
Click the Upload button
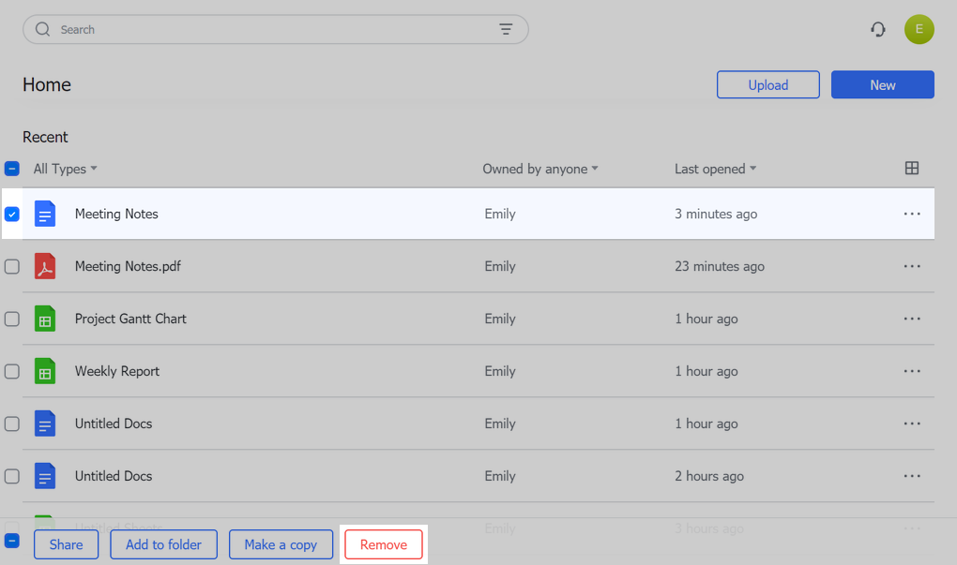(x=767, y=84)
